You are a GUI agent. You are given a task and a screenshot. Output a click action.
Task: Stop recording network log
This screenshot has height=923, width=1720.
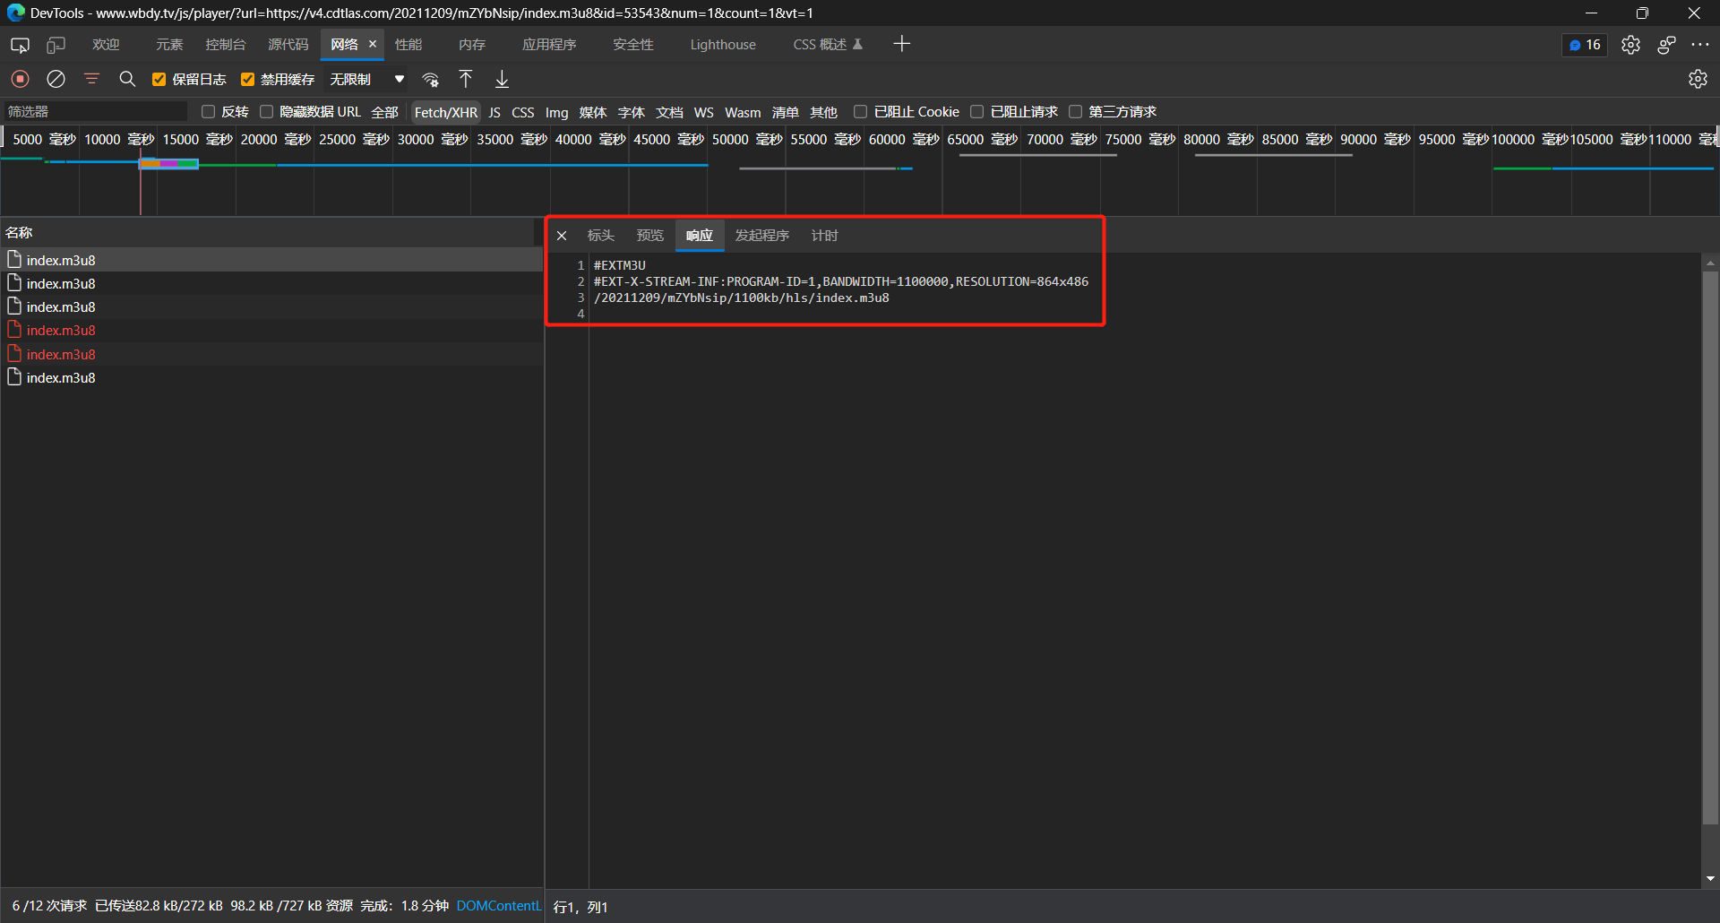[x=21, y=79]
